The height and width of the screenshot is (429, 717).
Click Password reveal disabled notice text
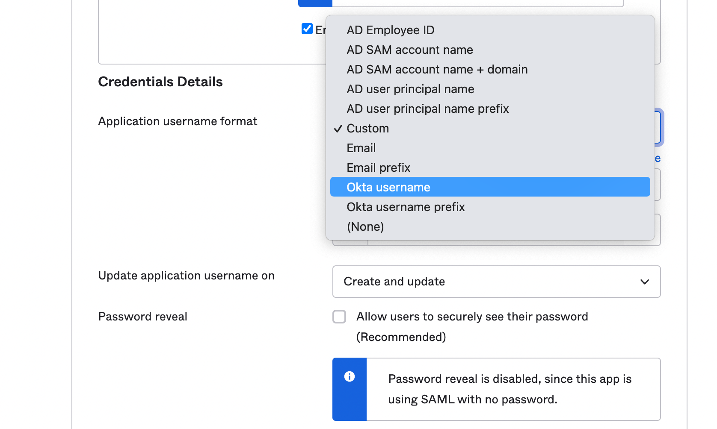click(x=510, y=389)
